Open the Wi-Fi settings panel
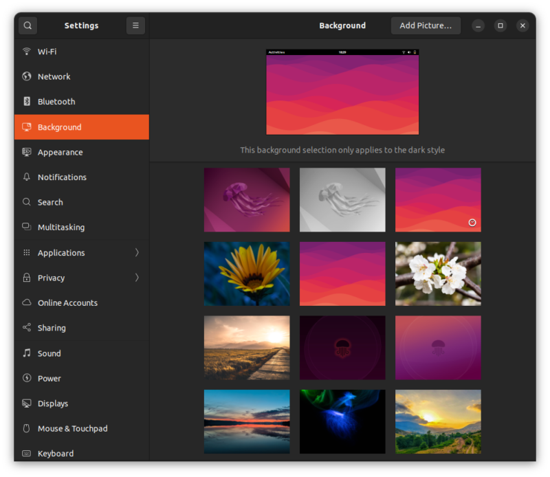Screen dimensions: 550x477 tap(82, 52)
